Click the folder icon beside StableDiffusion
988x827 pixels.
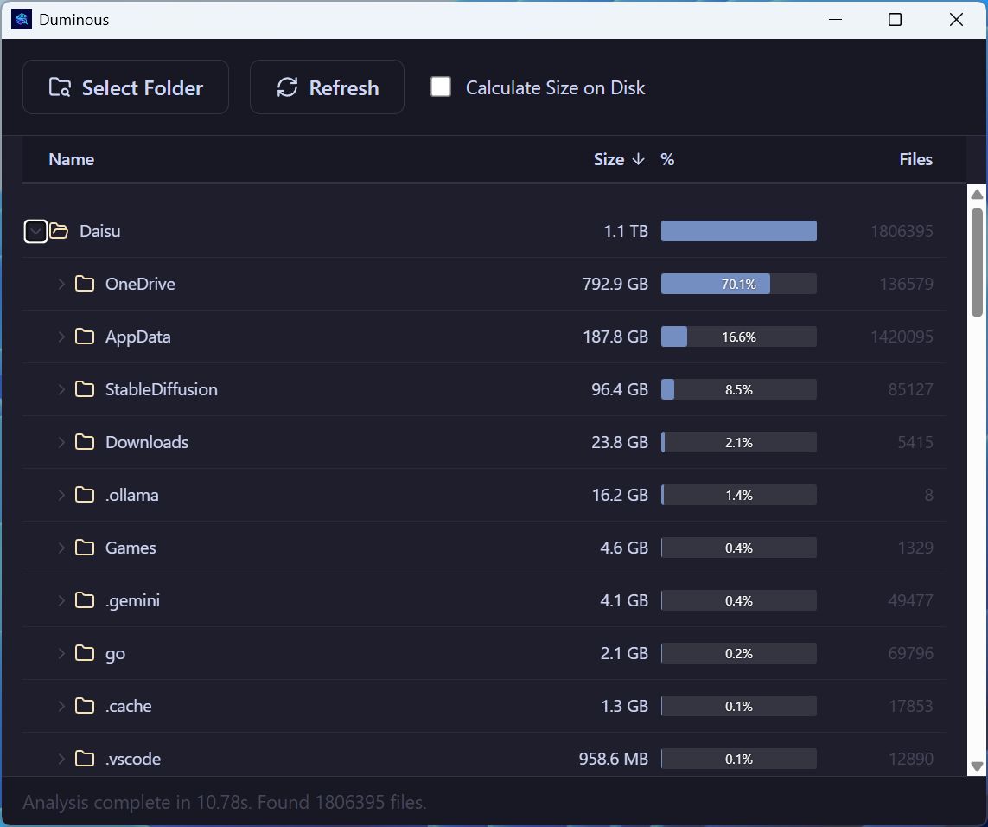point(85,389)
